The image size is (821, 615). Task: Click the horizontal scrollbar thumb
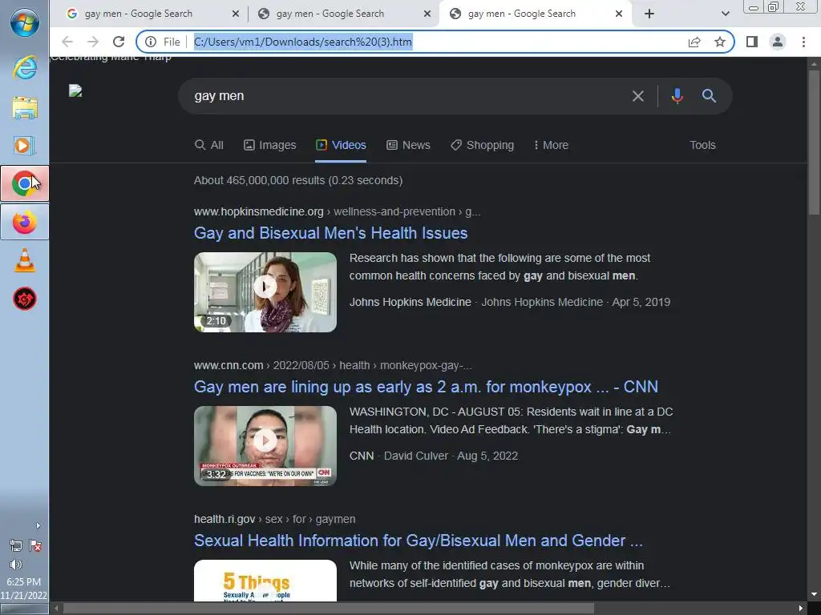(328, 609)
